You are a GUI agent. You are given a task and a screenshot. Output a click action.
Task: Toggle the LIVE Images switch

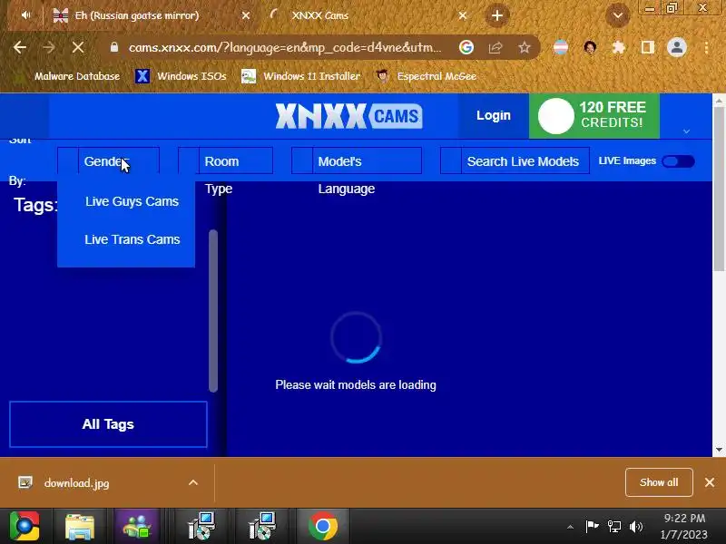pos(678,161)
